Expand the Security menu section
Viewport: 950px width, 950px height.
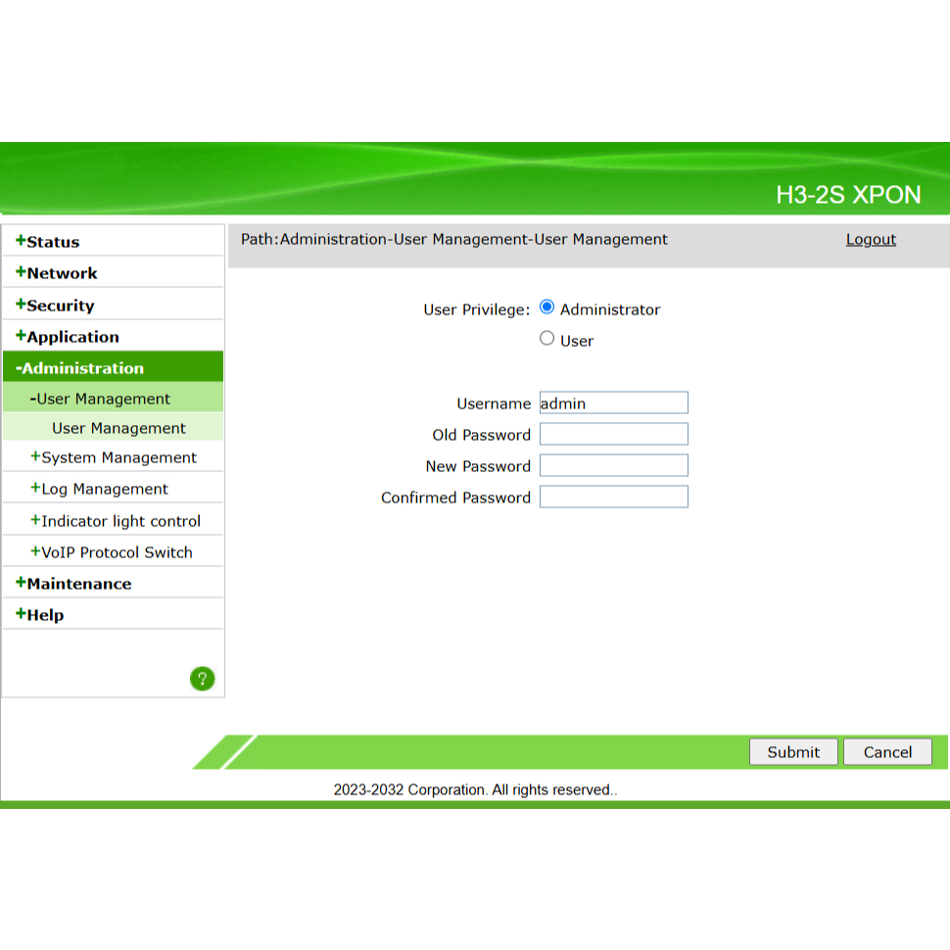click(x=55, y=306)
